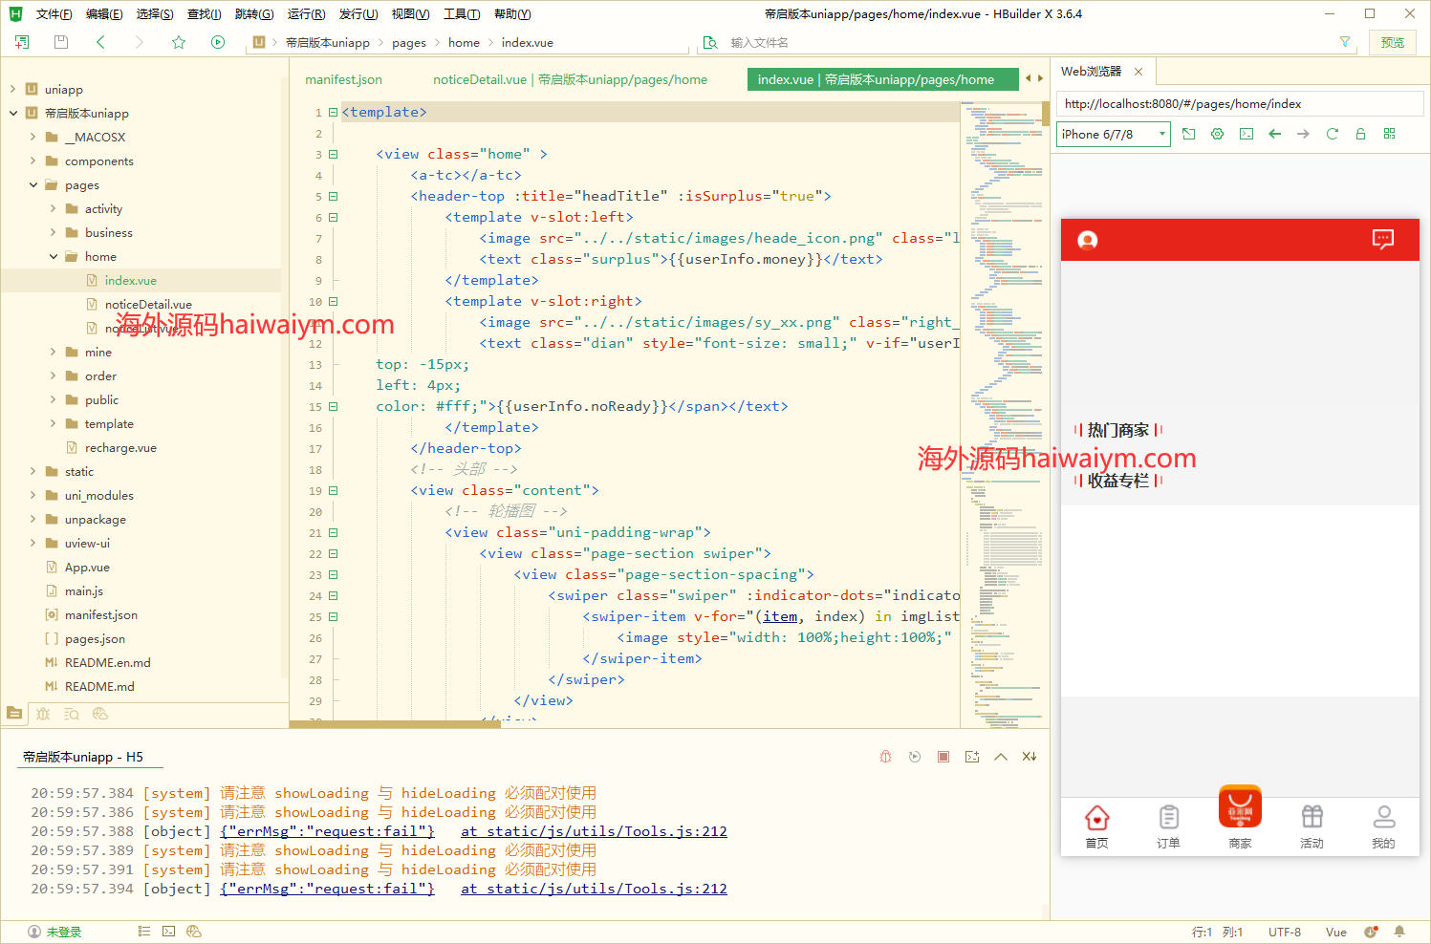Viewport: 1431px width, 944px height.
Task: Switch to the manifest.json editor tab
Action: [x=343, y=80]
